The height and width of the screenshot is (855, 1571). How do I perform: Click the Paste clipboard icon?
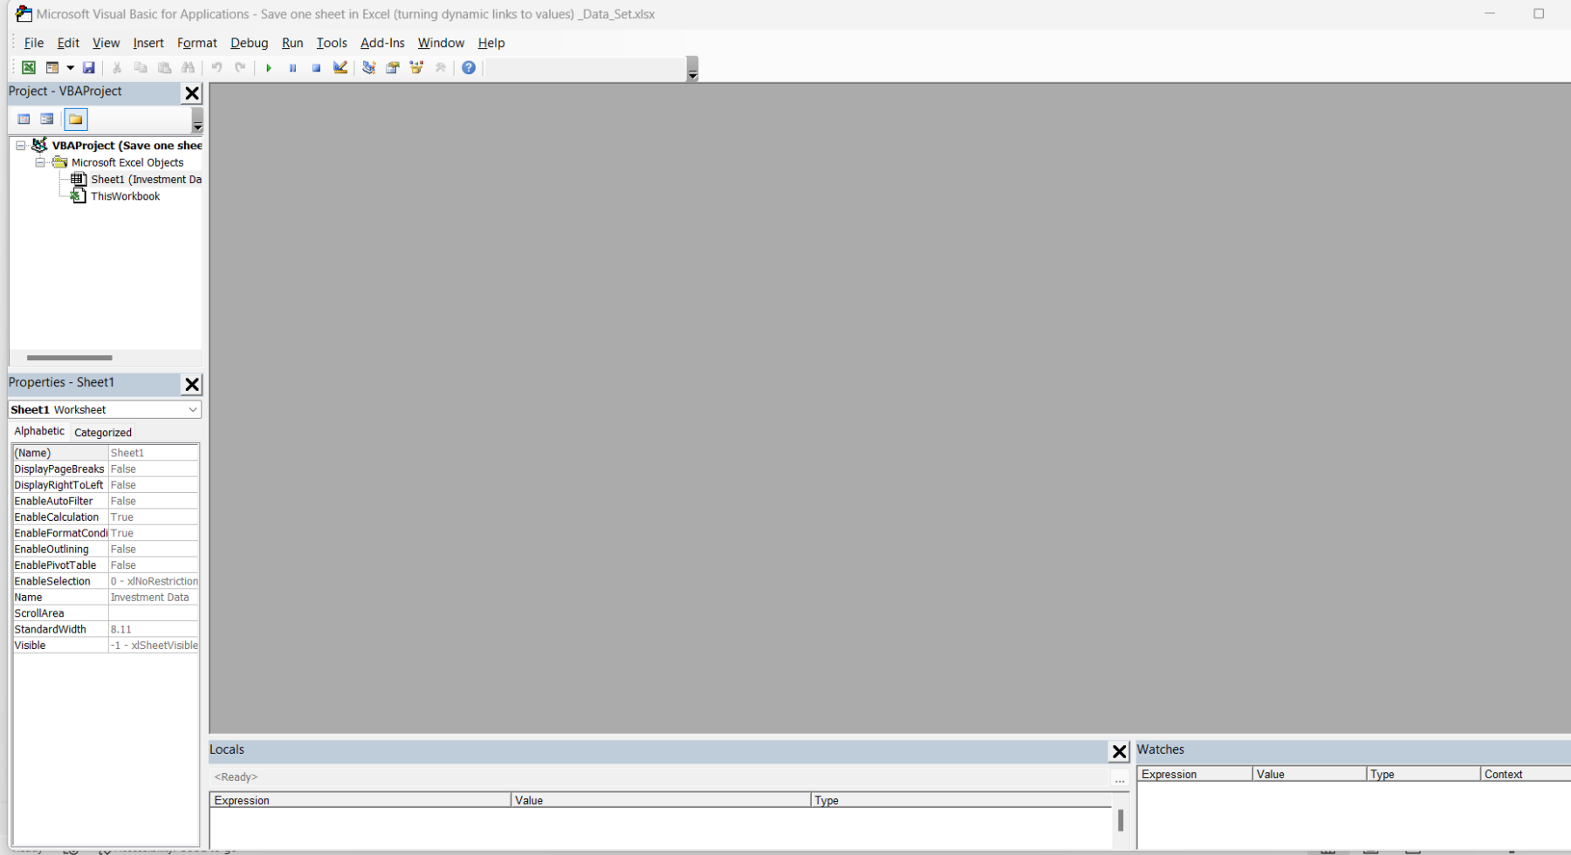point(165,68)
